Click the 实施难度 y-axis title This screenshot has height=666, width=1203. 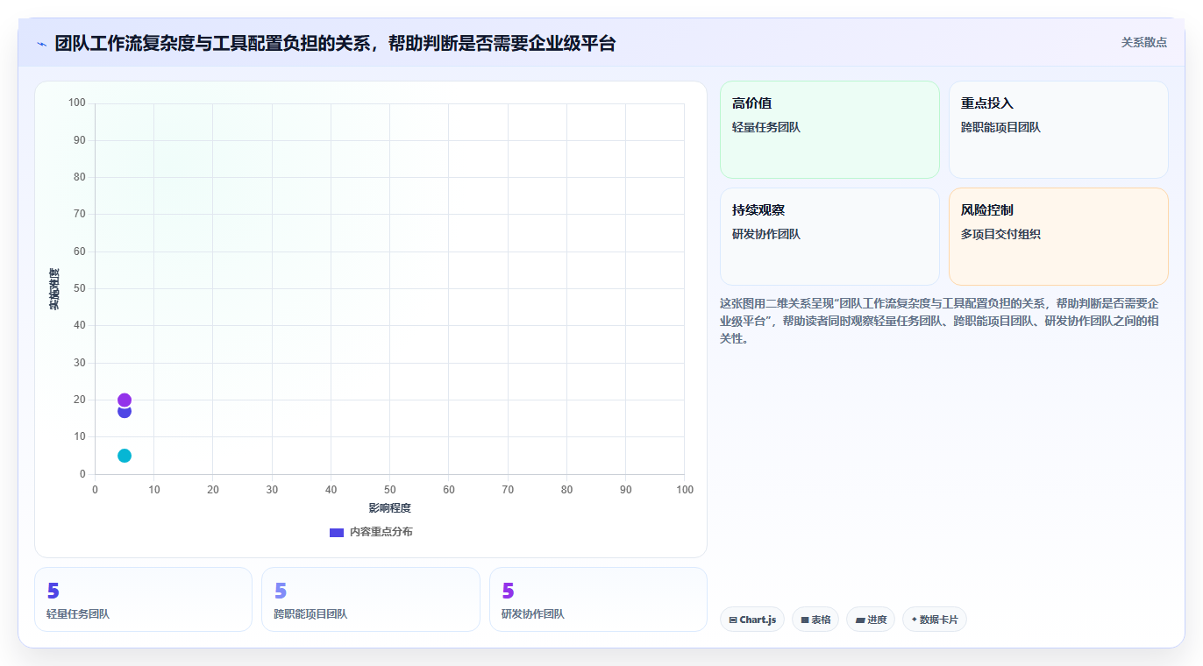click(x=54, y=289)
